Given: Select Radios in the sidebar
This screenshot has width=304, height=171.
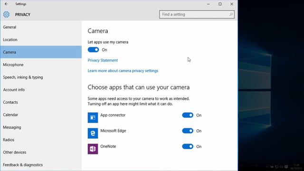Looking at the screenshot, I should tap(41, 140).
